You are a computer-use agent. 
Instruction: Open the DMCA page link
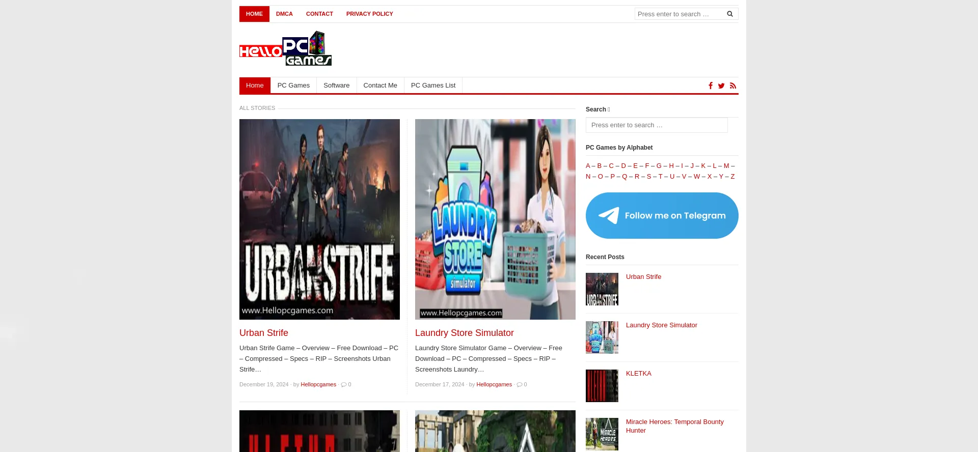[x=284, y=14]
